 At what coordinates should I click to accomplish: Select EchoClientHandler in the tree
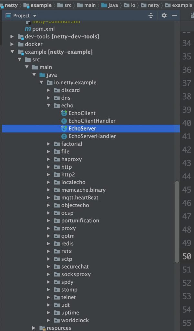(x=92, y=121)
